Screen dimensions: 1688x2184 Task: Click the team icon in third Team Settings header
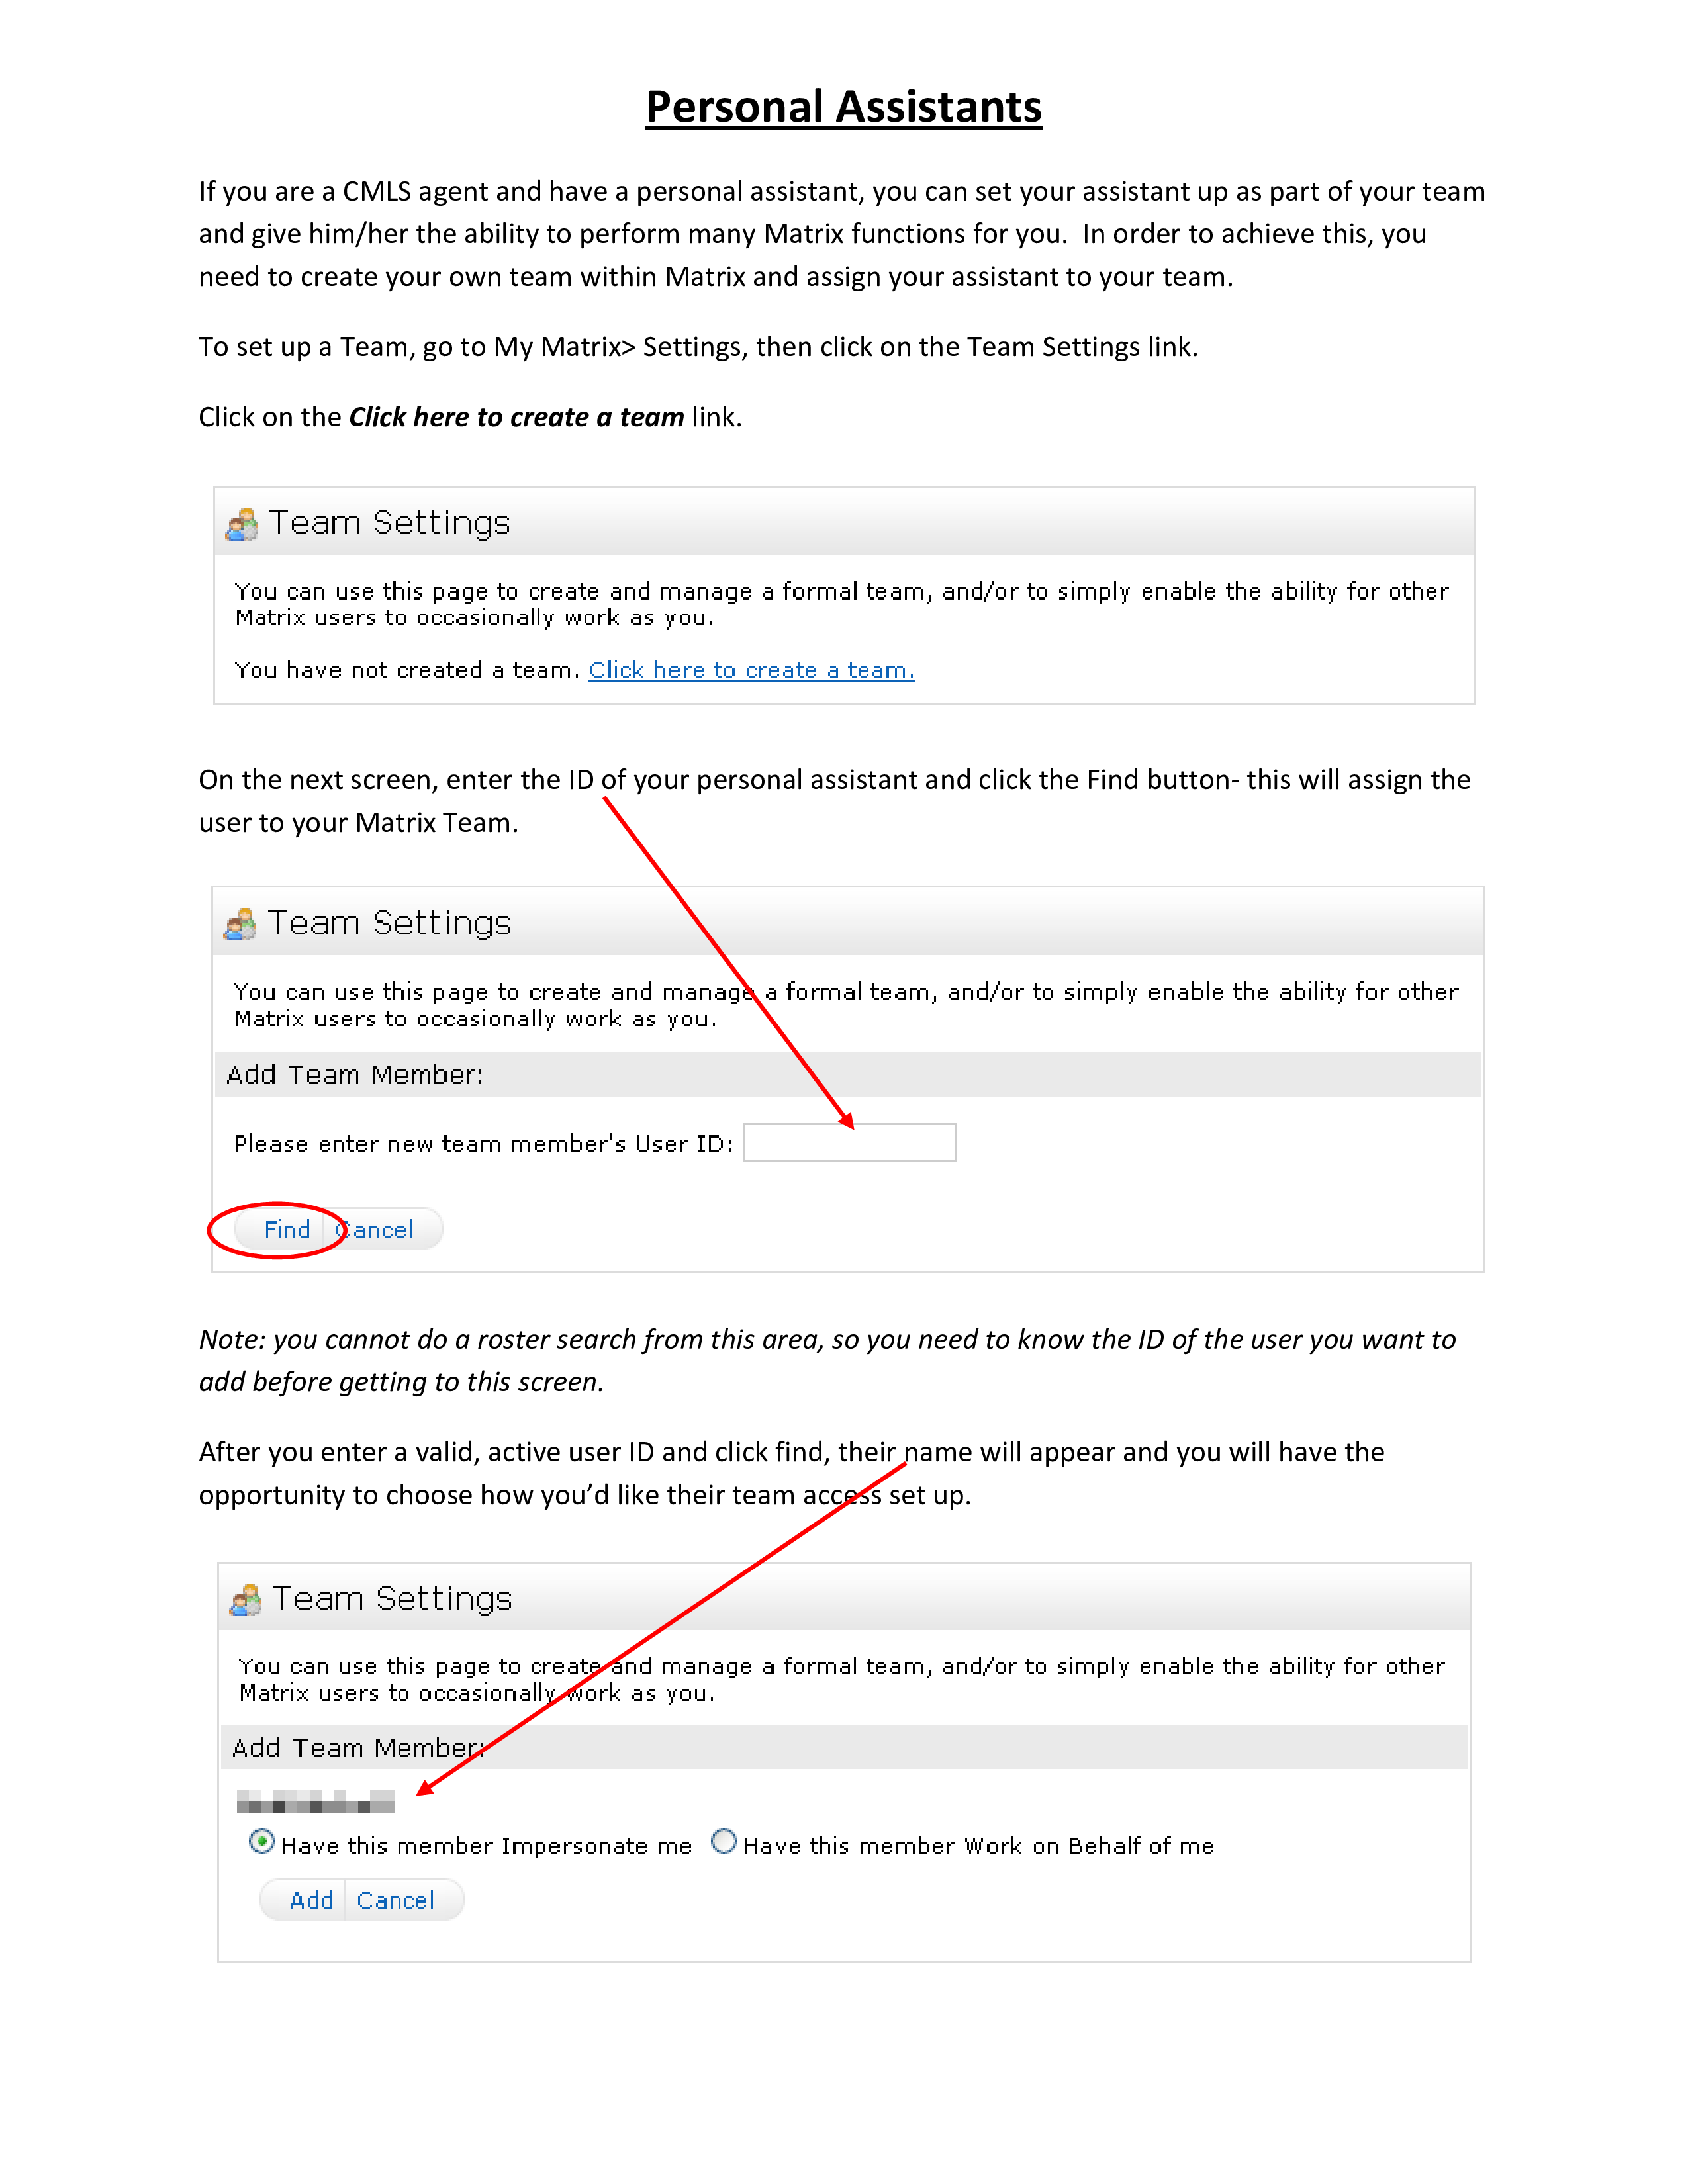coord(246,1600)
